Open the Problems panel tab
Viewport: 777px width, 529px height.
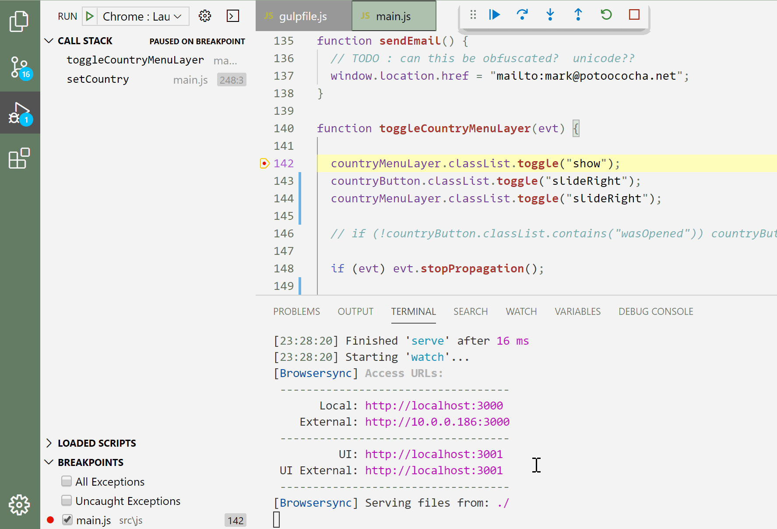(296, 311)
